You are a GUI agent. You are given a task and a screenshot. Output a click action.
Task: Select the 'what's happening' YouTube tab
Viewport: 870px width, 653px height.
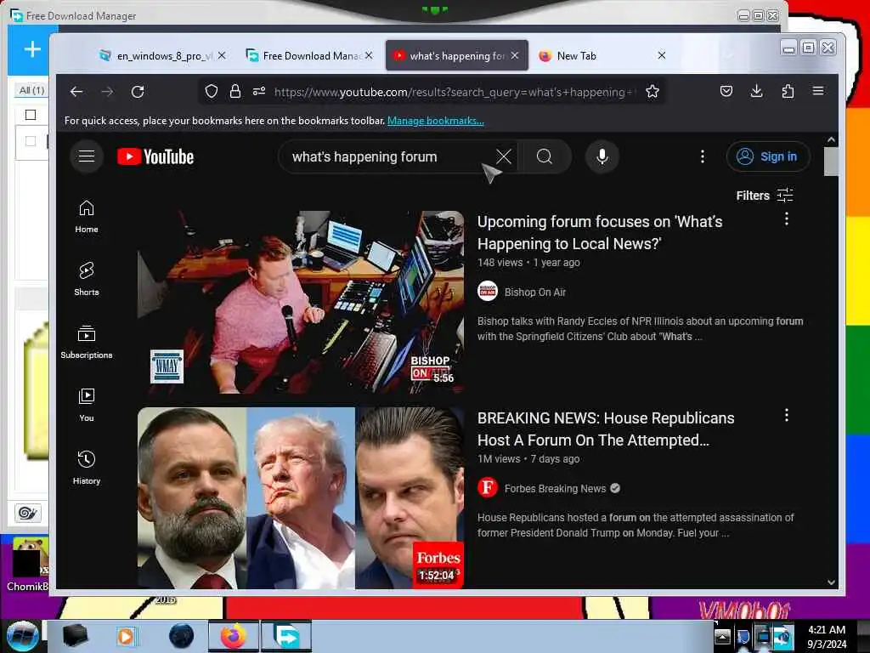coord(456,55)
